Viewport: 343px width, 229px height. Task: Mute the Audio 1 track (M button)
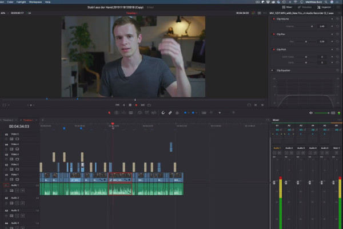tap(22, 191)
